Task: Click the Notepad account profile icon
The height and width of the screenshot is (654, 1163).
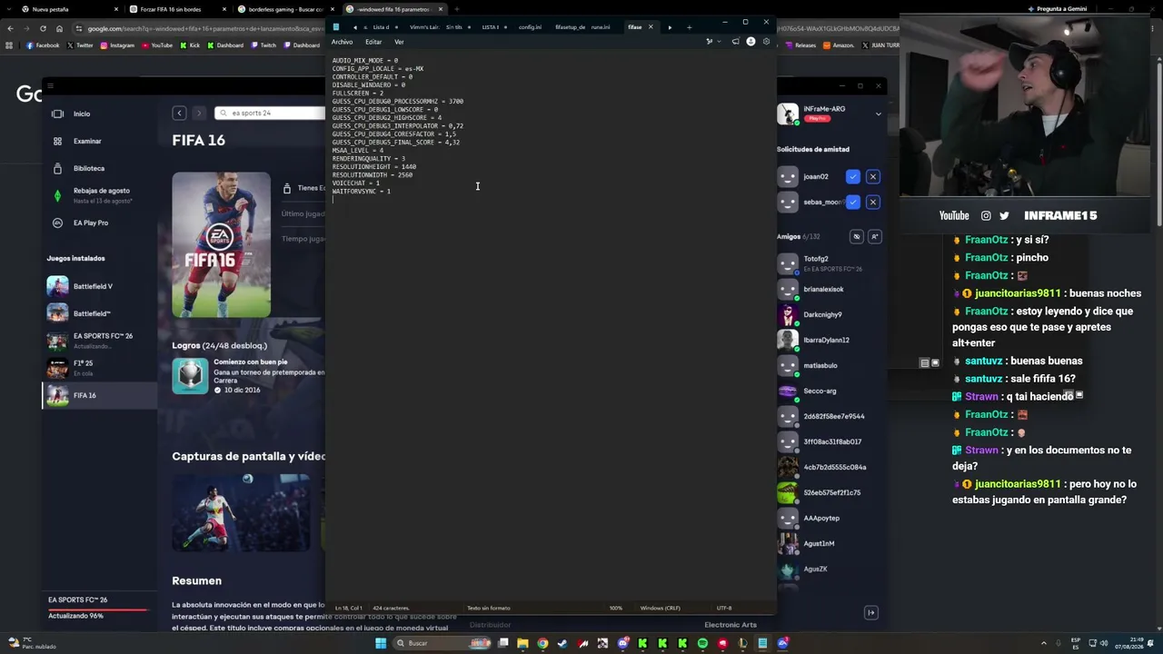Action: (x=750, y=42)
